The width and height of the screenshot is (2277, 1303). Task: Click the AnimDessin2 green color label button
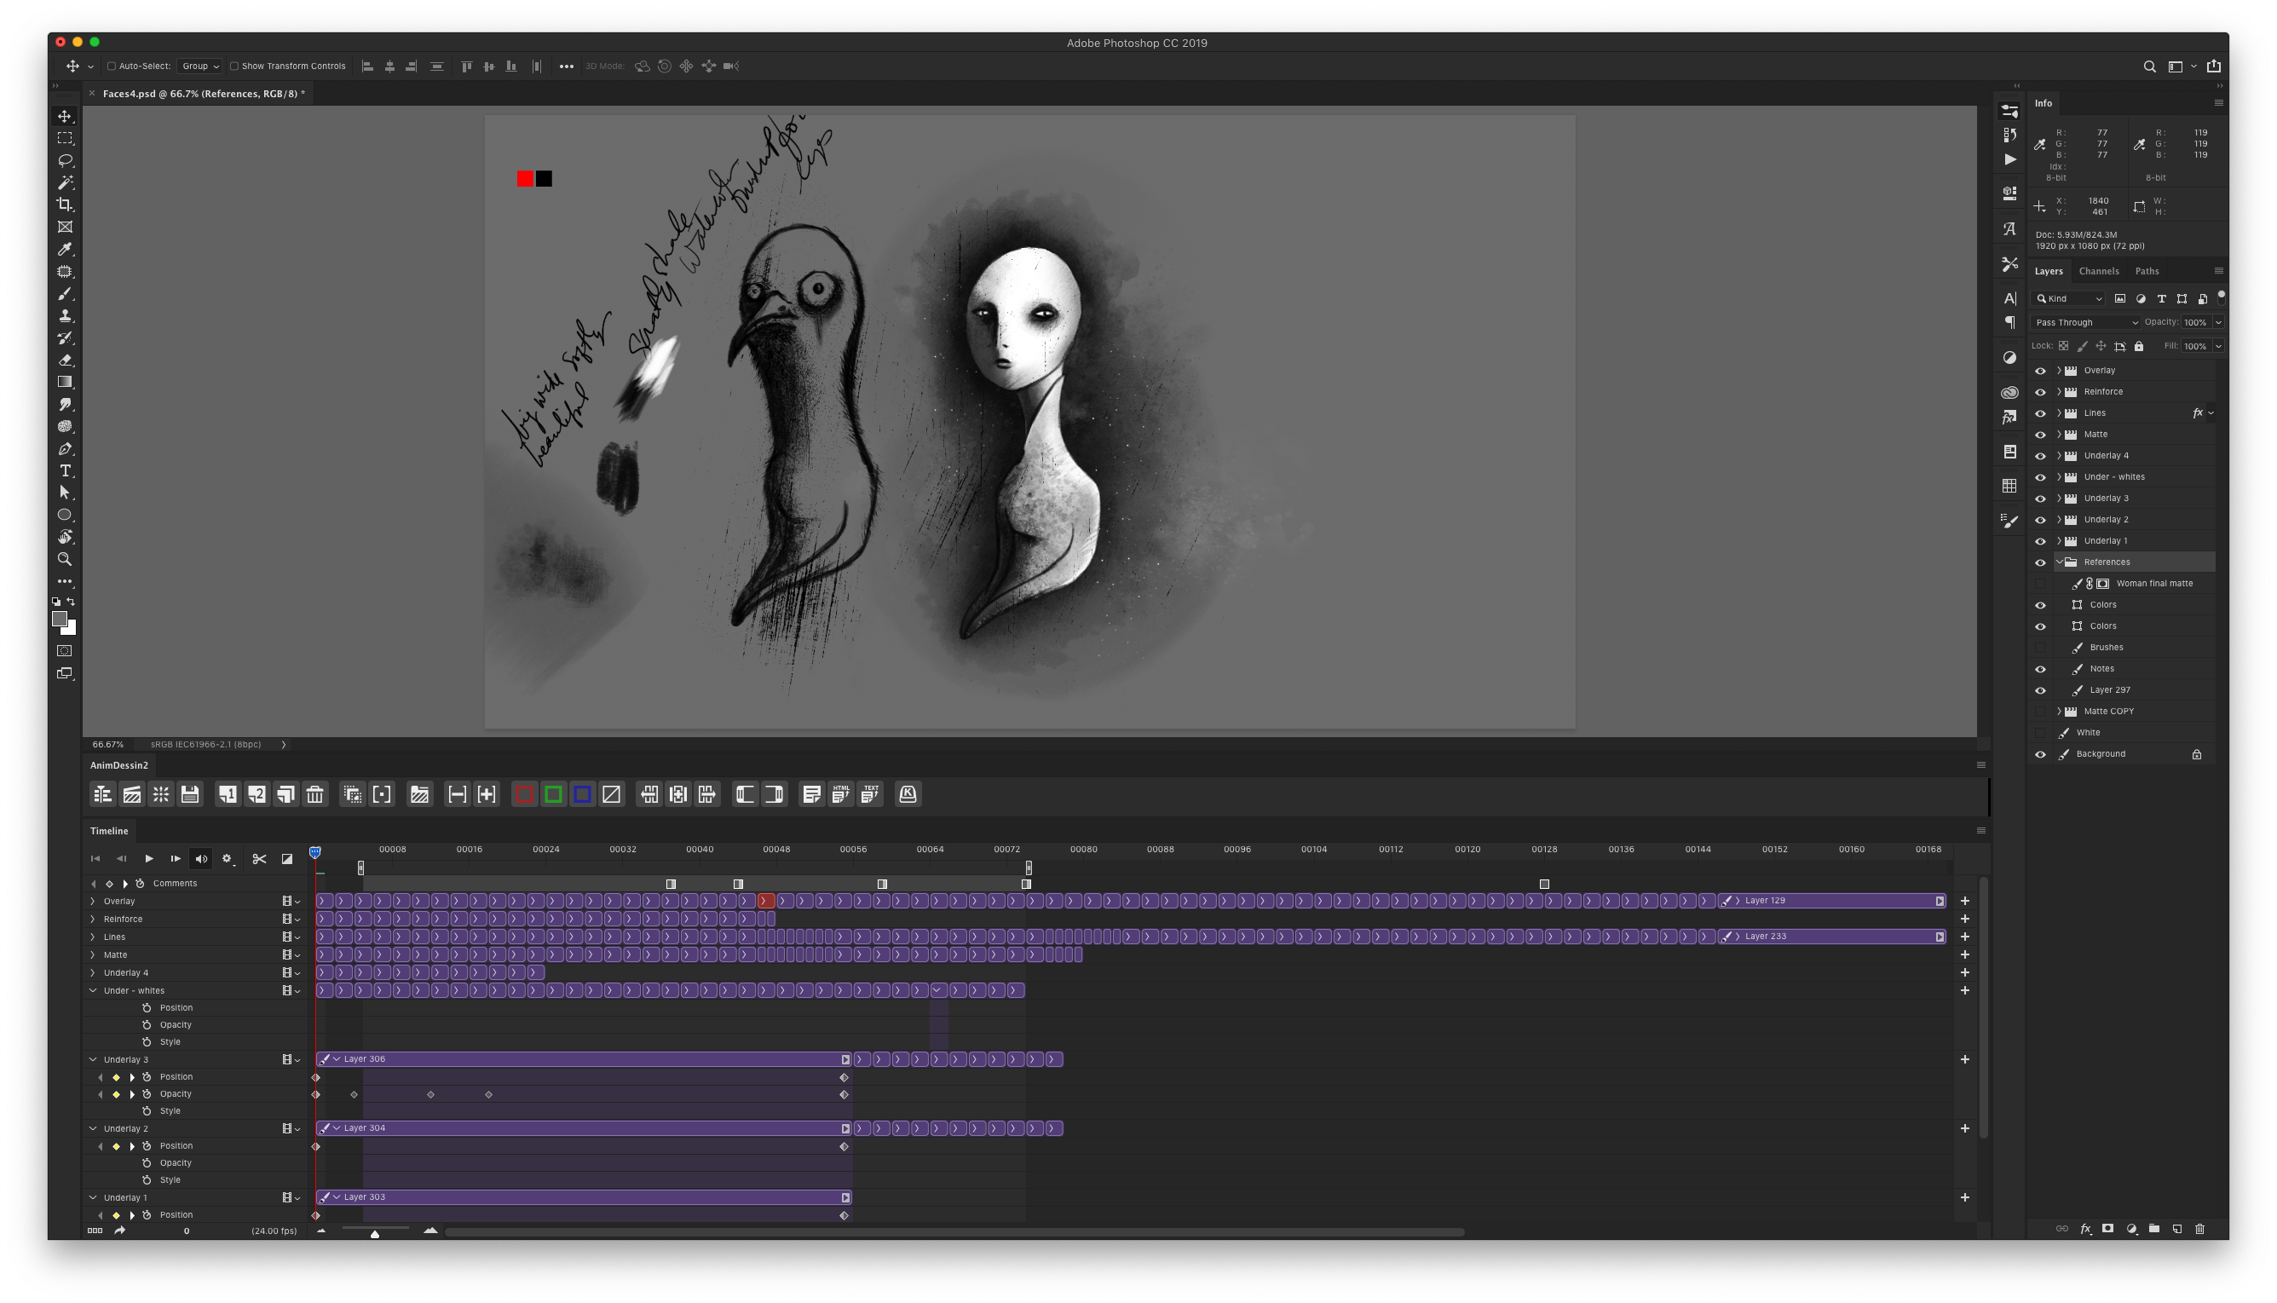point(553,793)
